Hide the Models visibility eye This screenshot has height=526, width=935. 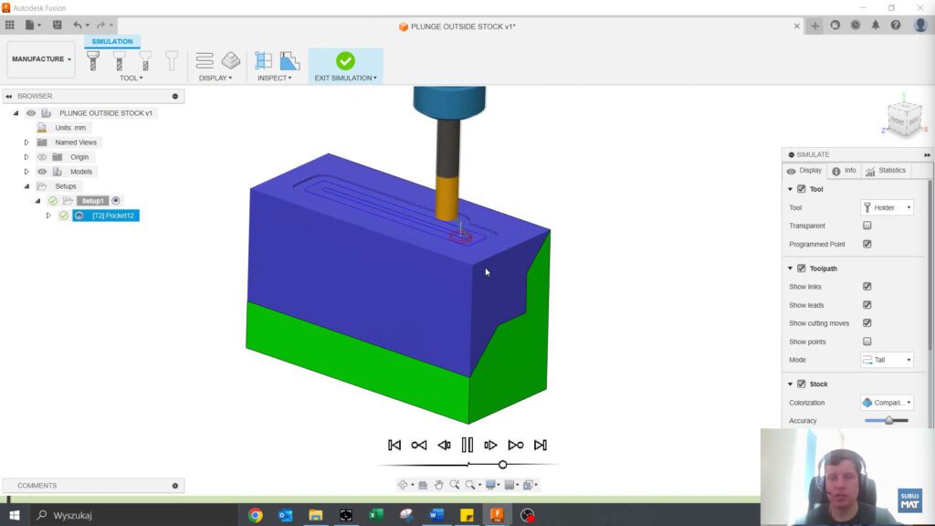(x=42, y=172)
